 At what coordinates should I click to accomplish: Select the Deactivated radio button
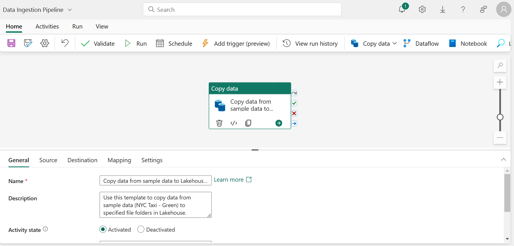coord(141,229)
